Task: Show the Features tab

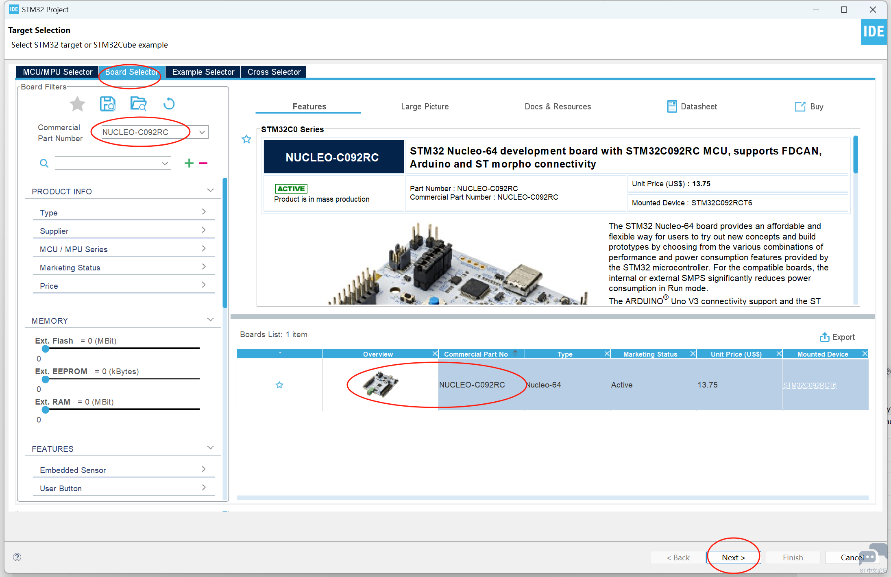Action: pos(309,107)
